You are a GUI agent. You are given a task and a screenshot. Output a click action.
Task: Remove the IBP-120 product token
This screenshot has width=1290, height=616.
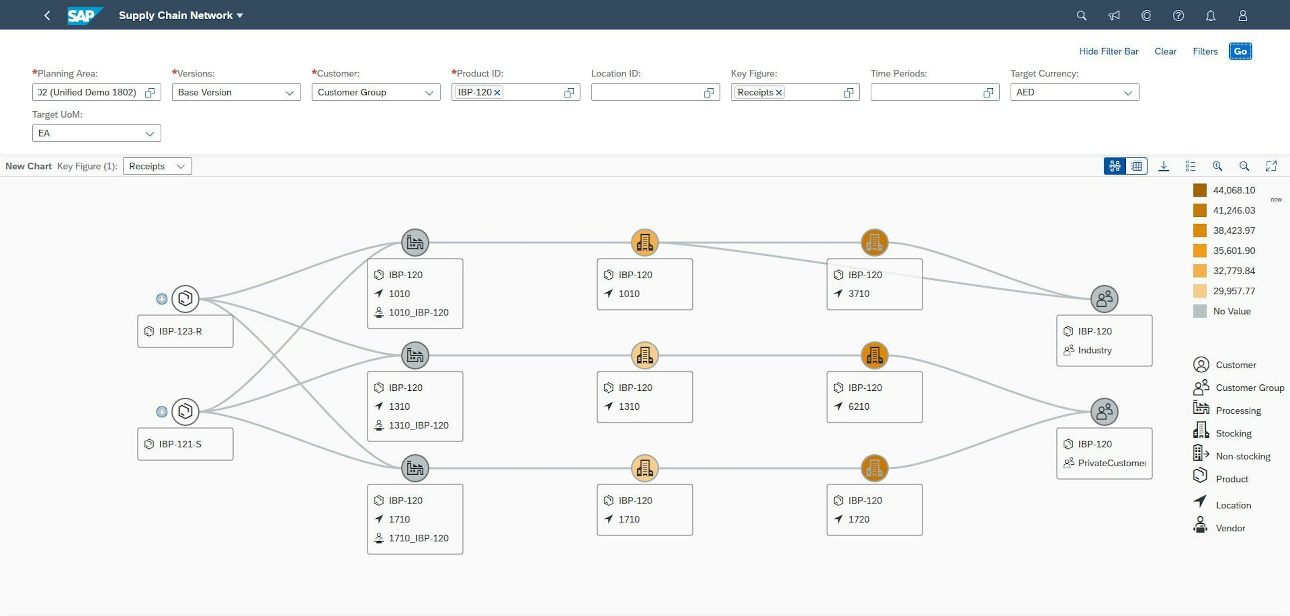tap(497, 93)
